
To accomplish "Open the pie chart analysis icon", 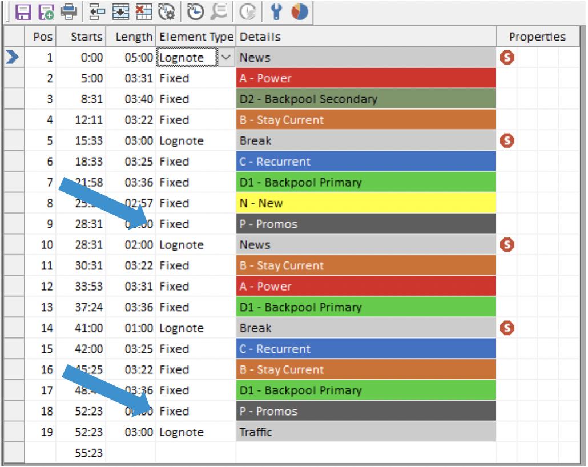I will (299, 11).
